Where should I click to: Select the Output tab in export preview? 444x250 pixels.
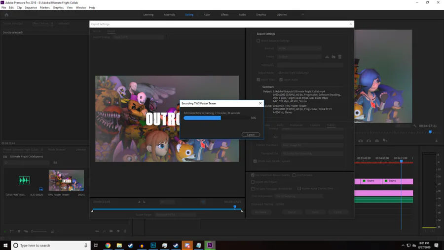point(111,31)
